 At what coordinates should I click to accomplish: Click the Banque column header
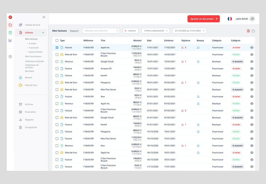pos(200,40)
